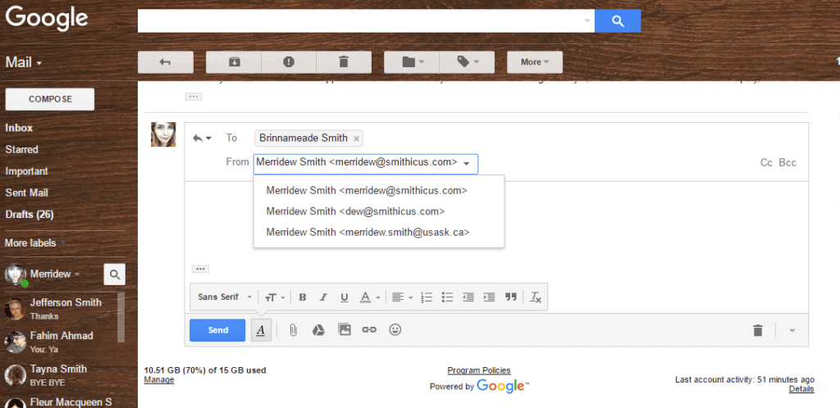Viewport: 840px width, 408px height.
Task: Toggle bold text formatting
Action: (303, 297)
